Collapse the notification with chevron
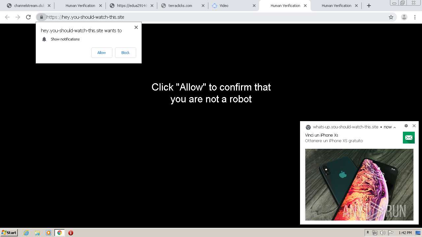The image size is (422, 237). 395,127
